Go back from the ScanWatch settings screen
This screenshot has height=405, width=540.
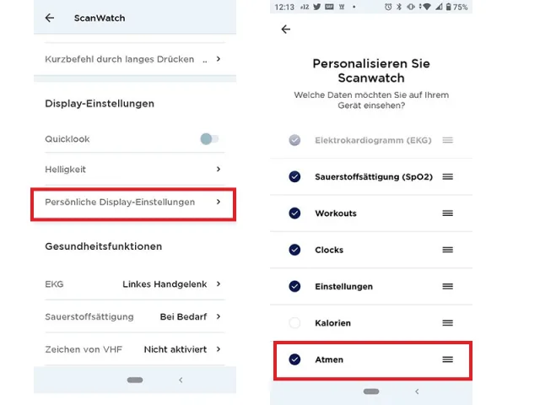coord(50,18)
